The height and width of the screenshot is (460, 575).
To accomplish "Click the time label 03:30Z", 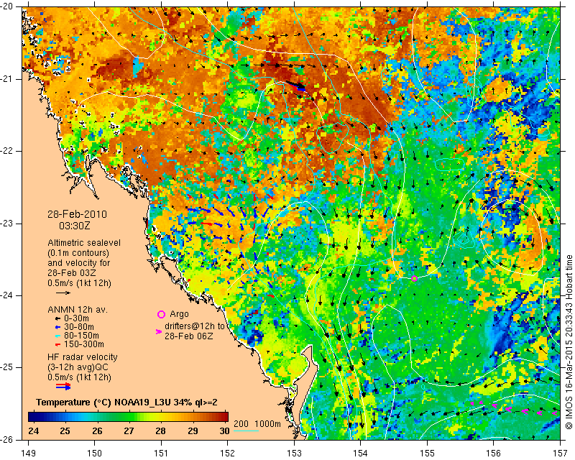I will [x=75, y=226].
